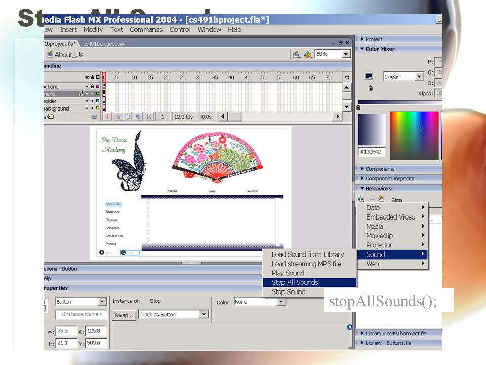The height and width of the screenshot is (365, 486).
Task: Click the About_Us scene icon
Action: coord(50,55)
